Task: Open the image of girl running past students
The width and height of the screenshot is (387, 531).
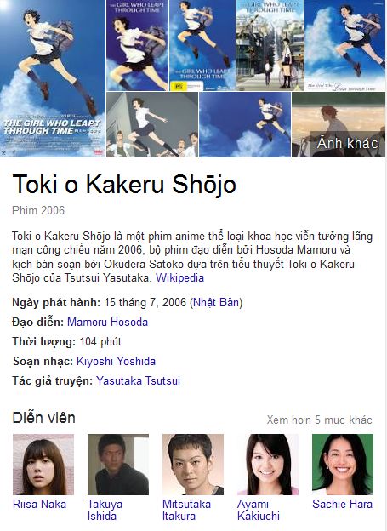Action: point(152,124)
